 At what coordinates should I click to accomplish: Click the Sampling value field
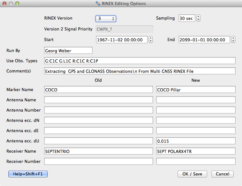coord(186,18)
